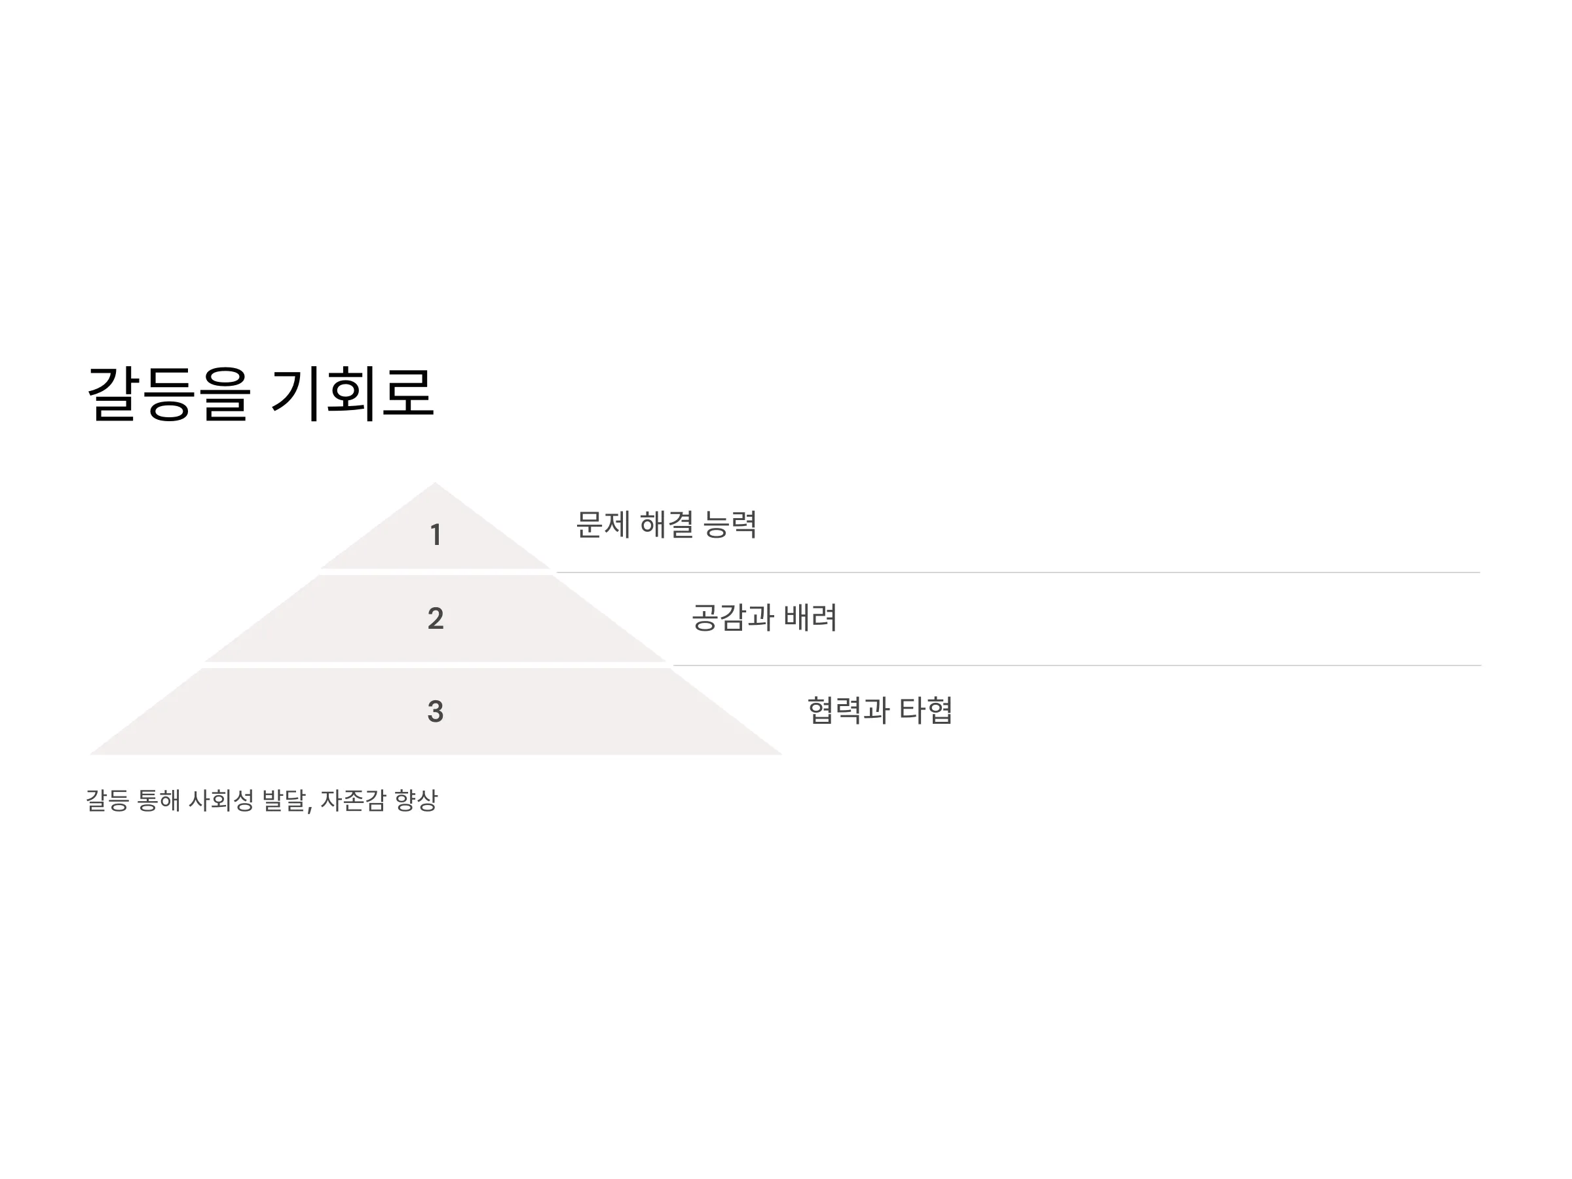Select divider line under 문제 해결 능력

click(1018, 572)
